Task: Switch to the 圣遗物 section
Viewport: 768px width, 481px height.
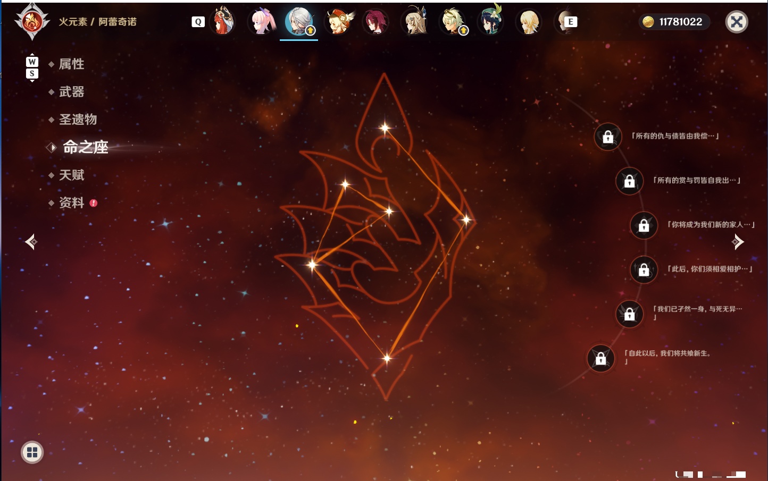Action: 78,120
